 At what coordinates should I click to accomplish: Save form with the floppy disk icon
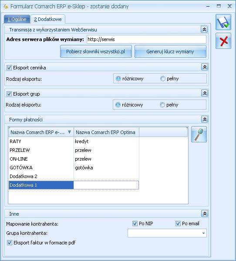(223, 22)
